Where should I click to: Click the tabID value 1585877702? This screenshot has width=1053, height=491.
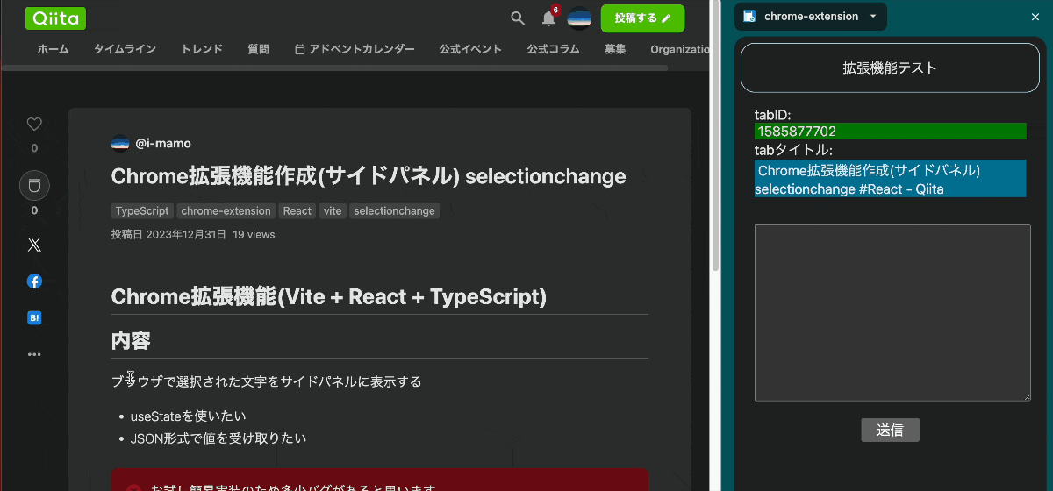[890, 132]
